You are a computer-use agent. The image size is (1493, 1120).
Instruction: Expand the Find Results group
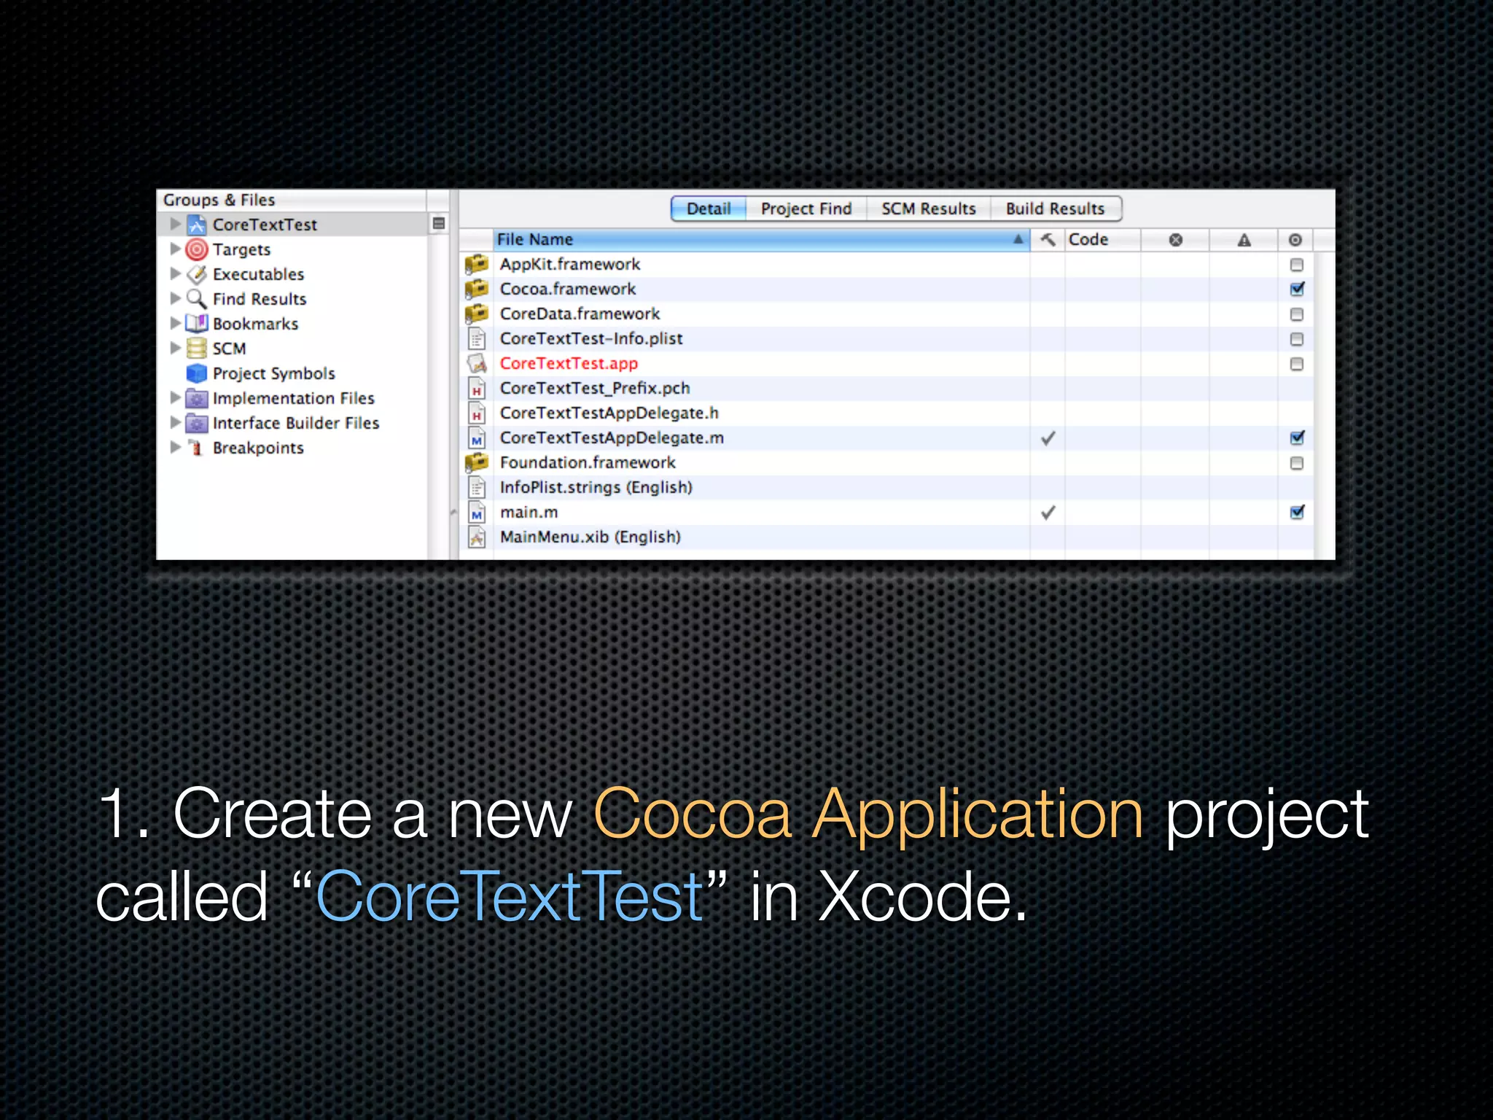coord(175,298)
